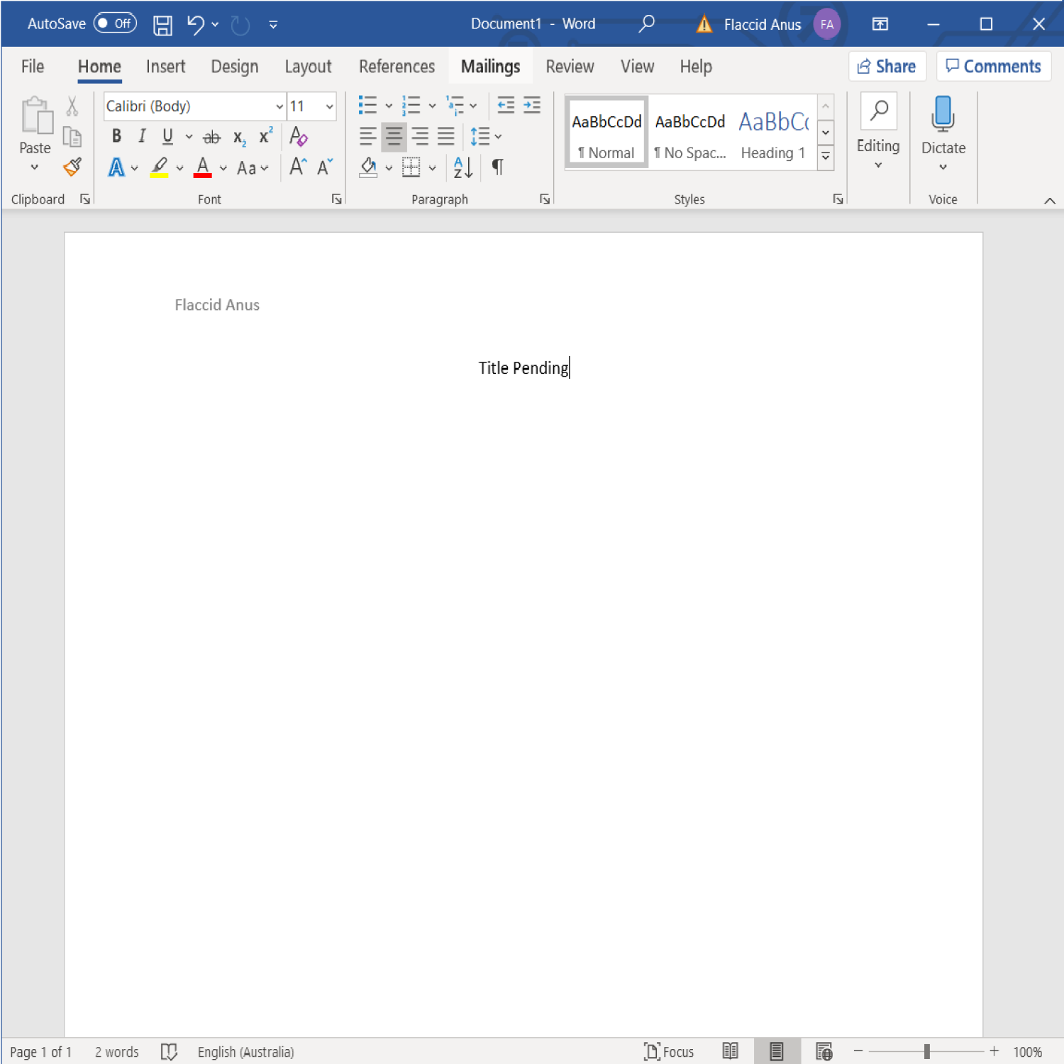Click the Dictate microphone icon
1064x1064 pixels.
point(943,115)
